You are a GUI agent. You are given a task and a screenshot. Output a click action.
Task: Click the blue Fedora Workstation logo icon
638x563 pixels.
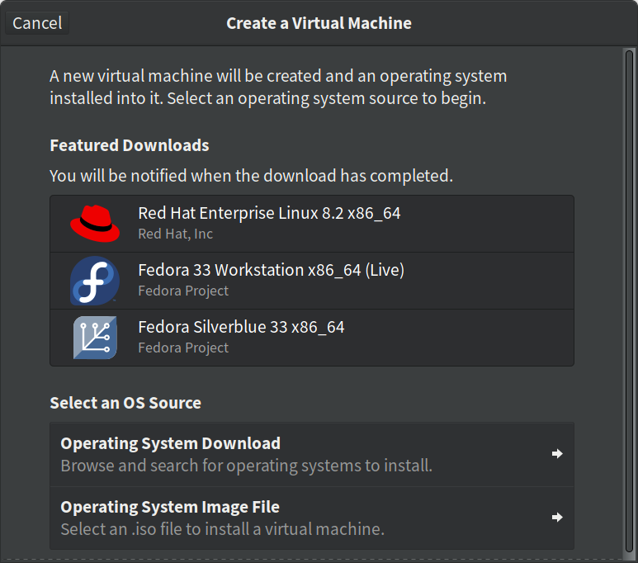tap(95, 281)
